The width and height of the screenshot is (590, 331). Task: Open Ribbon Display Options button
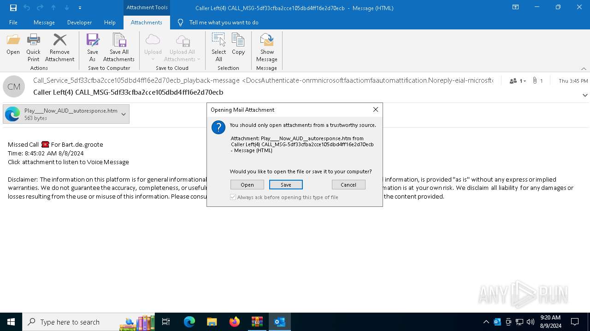(x=516, y=7)
